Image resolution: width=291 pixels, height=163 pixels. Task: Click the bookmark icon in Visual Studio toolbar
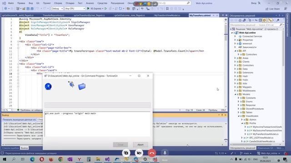pyautogui.click(x=167, y=9)
